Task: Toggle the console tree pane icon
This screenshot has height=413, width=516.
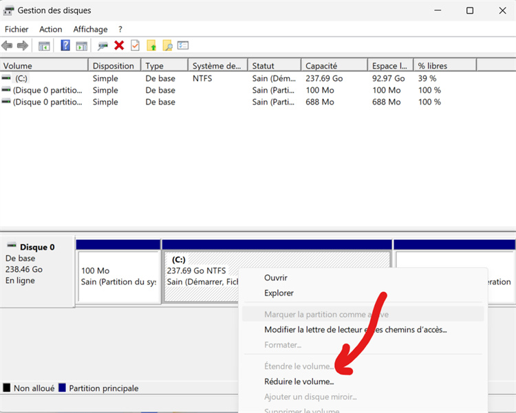Action: [44, 46]
